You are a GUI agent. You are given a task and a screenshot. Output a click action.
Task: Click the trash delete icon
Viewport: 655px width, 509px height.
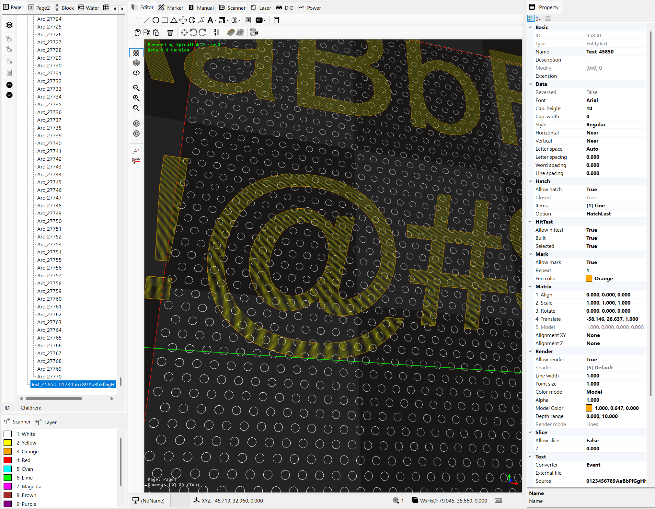coord(170,32)
